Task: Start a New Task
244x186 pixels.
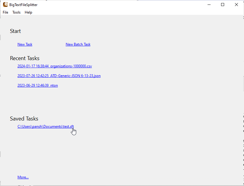Action: [25, 44]
